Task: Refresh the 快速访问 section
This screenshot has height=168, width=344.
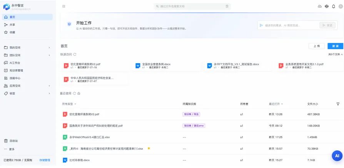Action: 75,54
